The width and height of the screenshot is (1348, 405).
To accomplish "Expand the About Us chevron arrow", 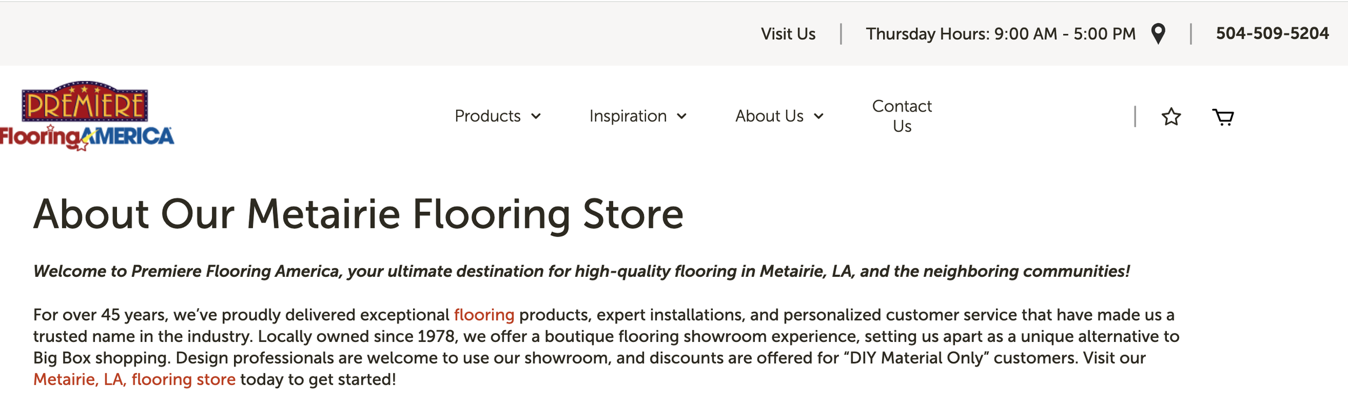I will (x=819, y=116).
